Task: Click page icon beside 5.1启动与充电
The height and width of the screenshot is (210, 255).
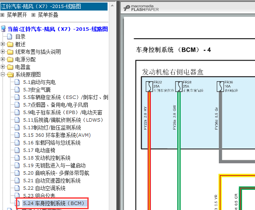Action: pyautogui.click(x=17, y=82)
